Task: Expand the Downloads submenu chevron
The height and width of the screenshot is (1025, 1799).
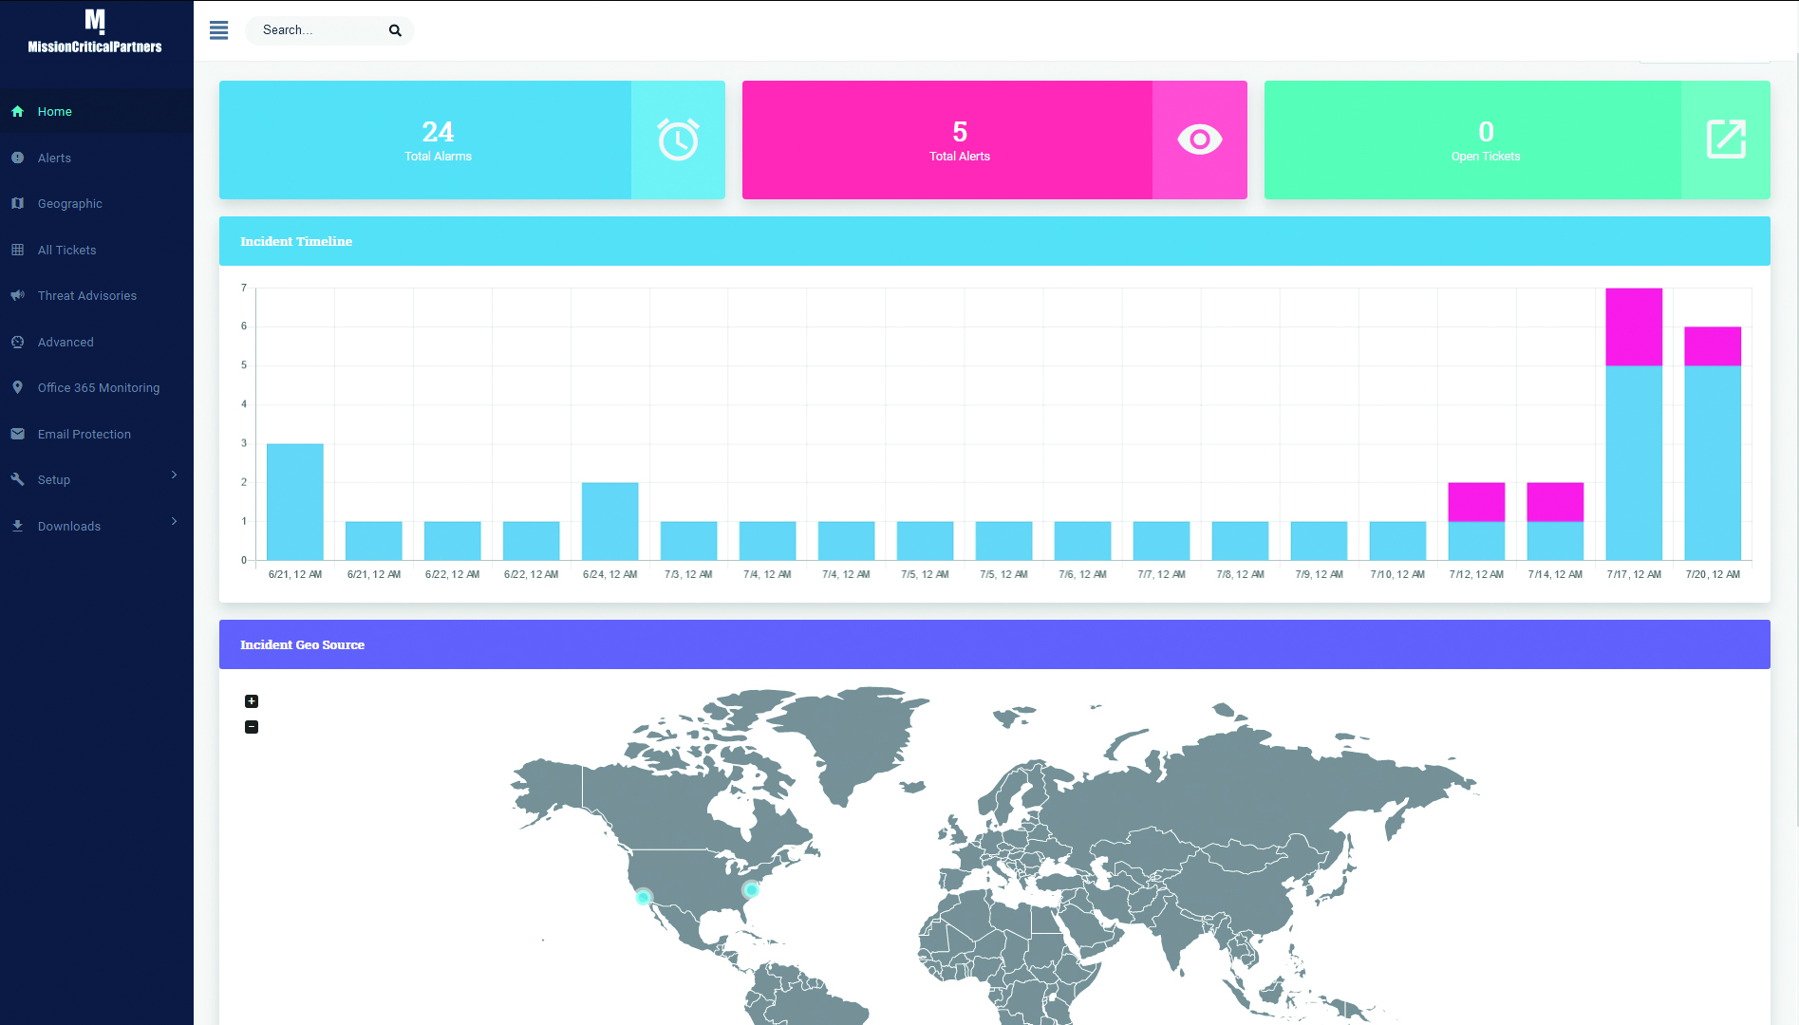Action: tap(174, 521)
